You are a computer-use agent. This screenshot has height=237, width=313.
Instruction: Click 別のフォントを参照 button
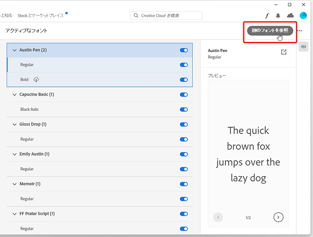click(x=270, y=30)
